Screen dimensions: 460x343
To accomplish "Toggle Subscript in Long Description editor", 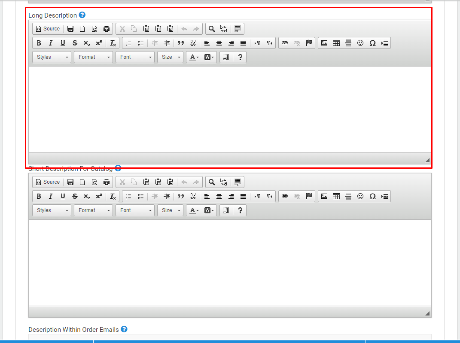I will tap(87, 43).
